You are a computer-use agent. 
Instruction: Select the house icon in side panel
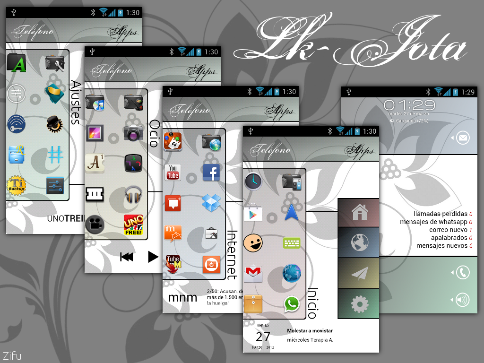point(359,213)
